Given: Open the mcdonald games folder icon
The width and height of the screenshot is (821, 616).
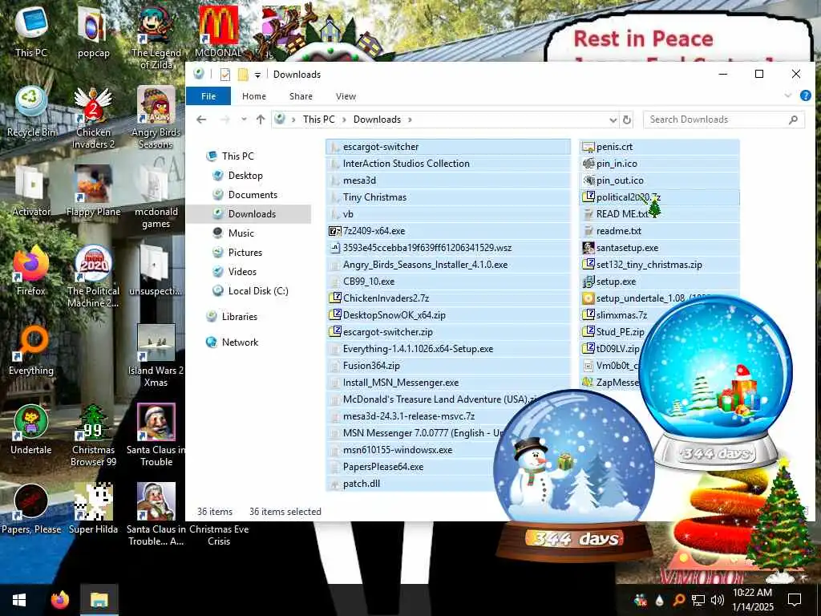Looking at the screenshot, I should pos(156,197).
